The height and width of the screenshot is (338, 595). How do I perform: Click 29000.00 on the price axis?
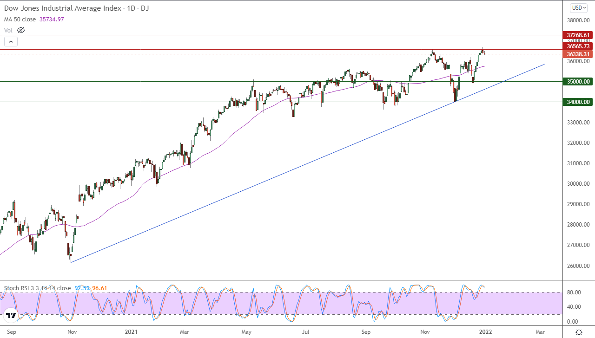tap(578, 204)
